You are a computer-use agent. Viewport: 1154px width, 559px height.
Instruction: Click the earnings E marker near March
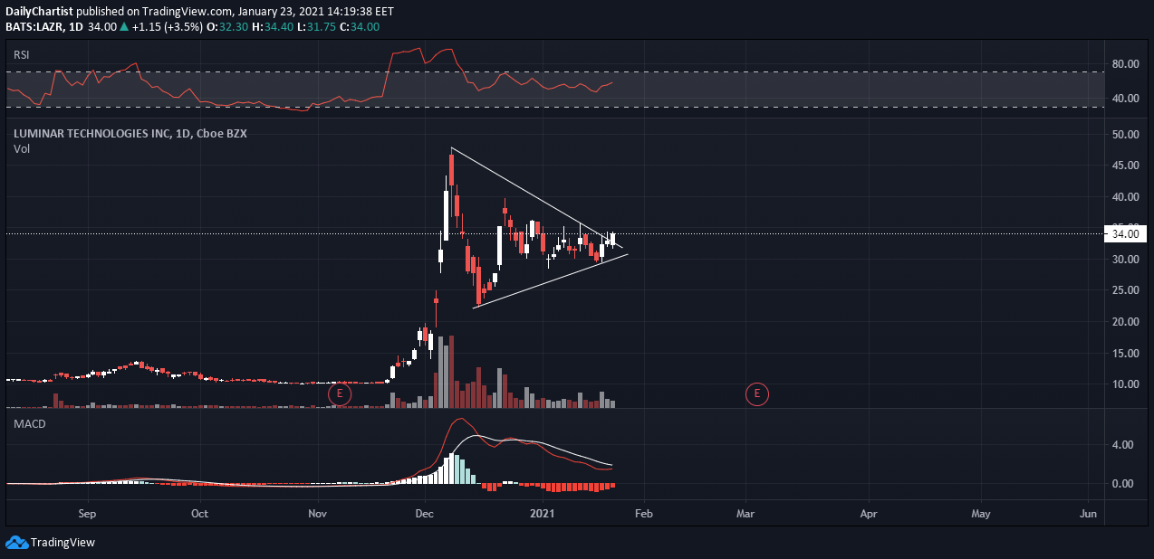click(x=756, y=393)
